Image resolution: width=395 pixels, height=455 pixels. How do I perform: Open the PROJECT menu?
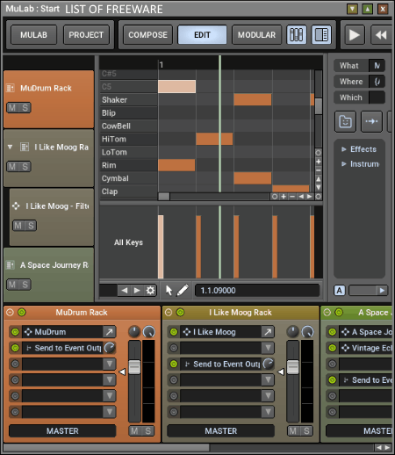click(x=86, y=35)
